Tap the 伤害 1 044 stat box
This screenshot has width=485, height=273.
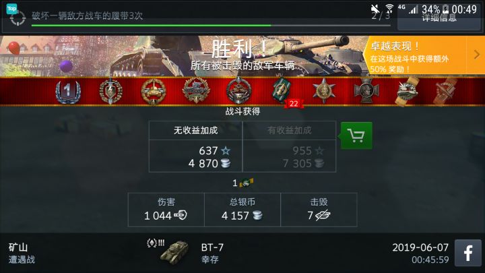point(166,210)
